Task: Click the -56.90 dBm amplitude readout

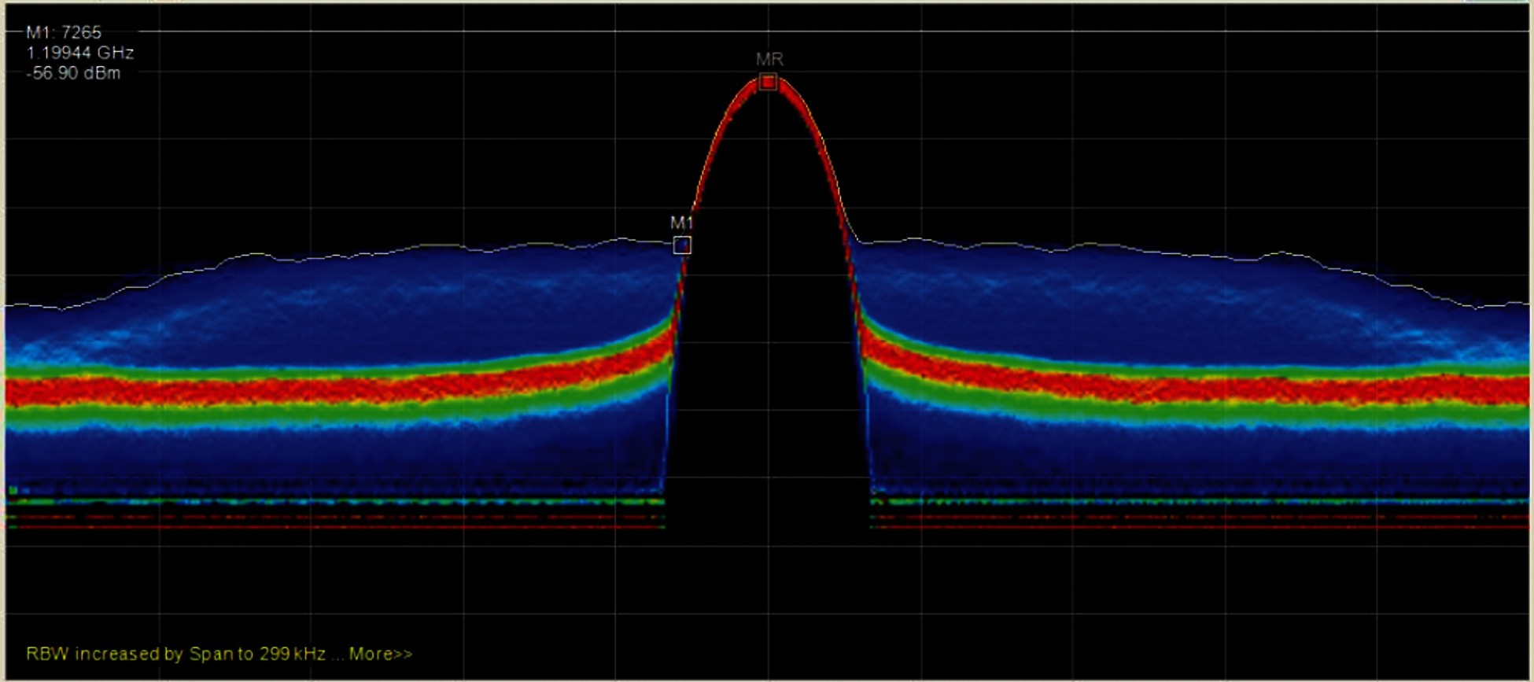Action: tap(73, 73)
